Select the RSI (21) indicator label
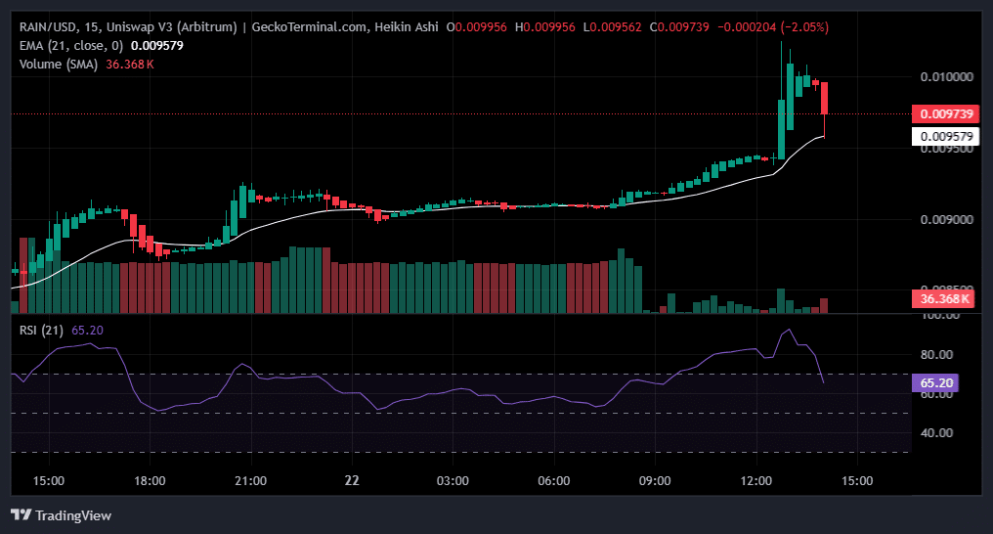The image size is (993, 534). pyautogui.click(x=42, y=330)
